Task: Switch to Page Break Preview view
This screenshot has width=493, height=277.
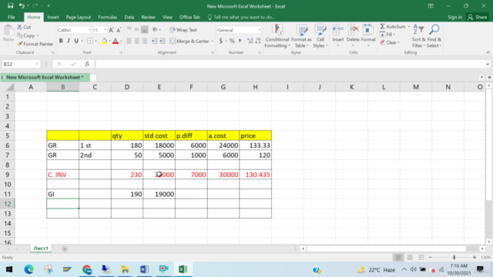Action: click(x=421, y=258)
